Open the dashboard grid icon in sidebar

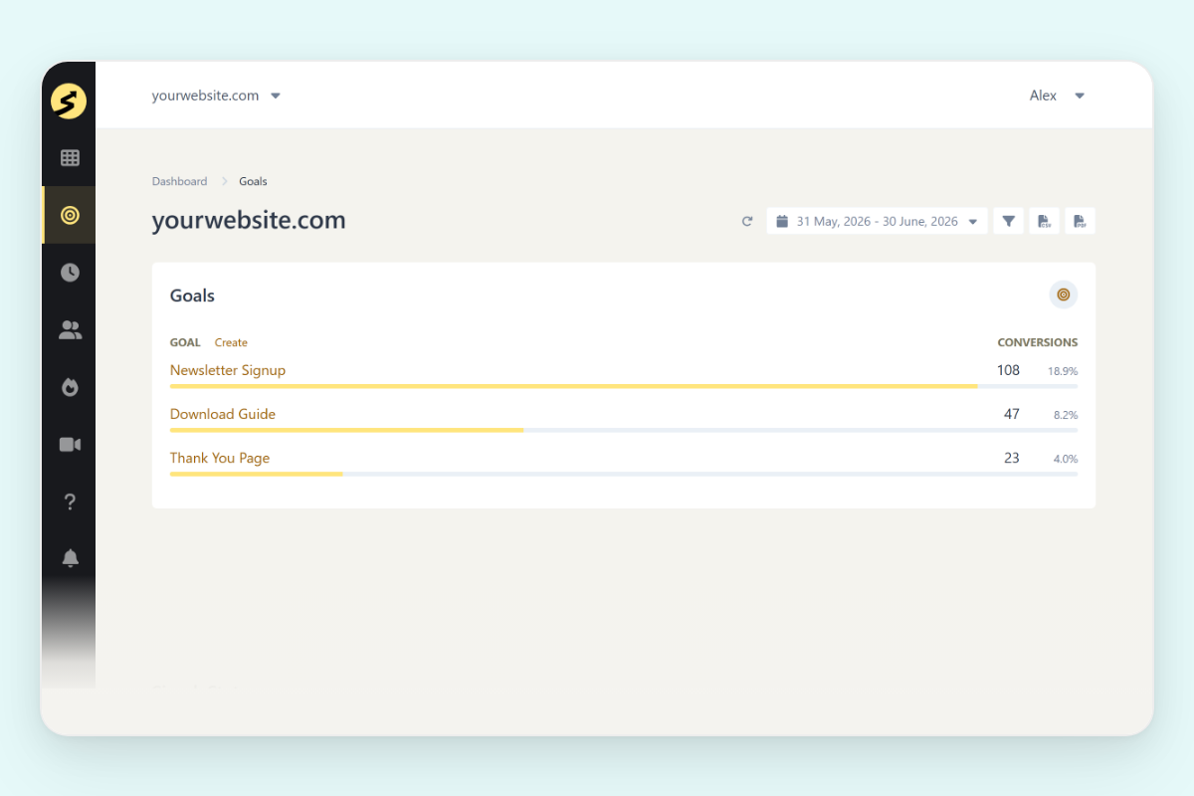point(70,157)
